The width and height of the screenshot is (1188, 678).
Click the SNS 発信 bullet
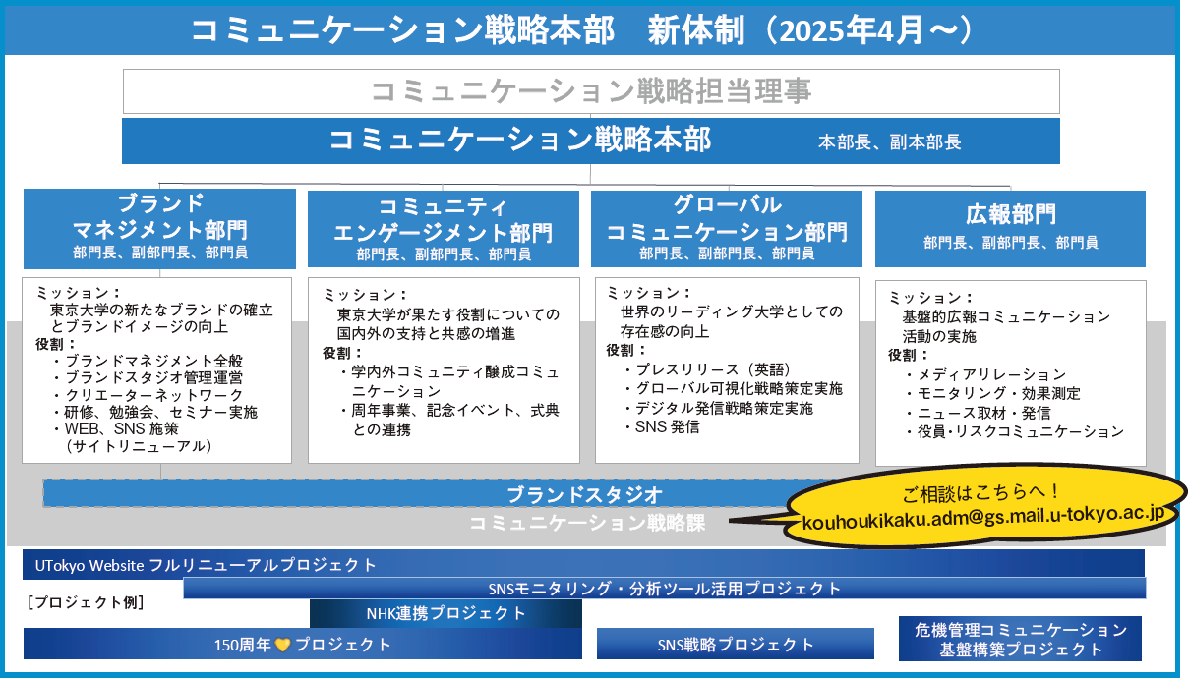point(661,426)
